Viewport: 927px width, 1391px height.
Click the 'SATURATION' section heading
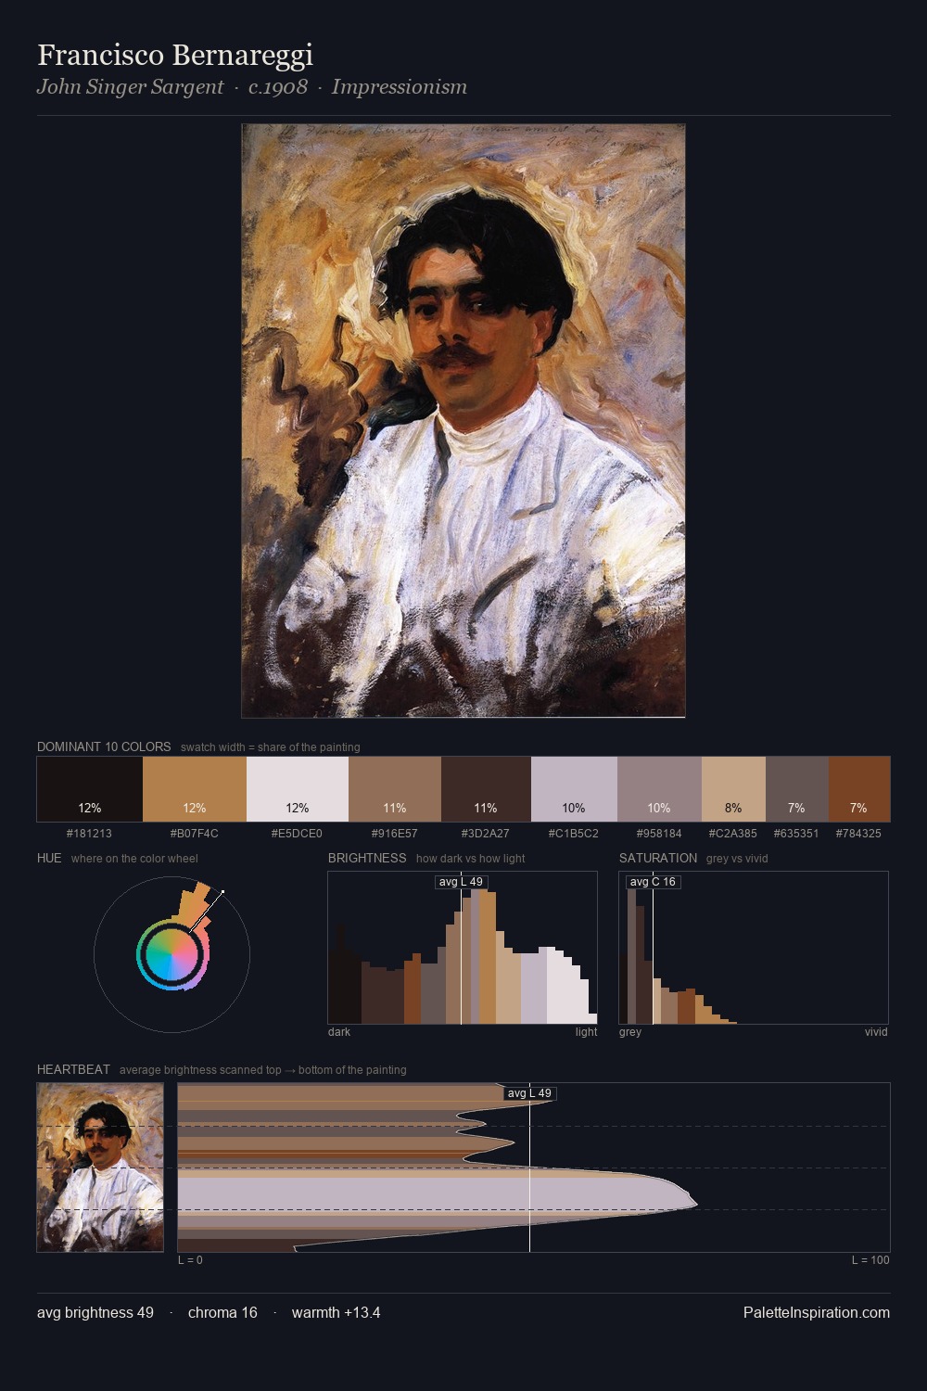click(658, 858)
